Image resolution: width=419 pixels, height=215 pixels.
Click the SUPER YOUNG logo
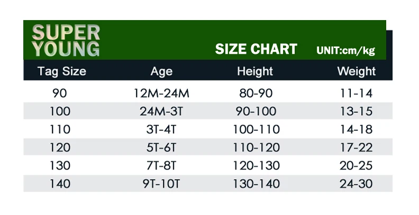tap(66, 41)
